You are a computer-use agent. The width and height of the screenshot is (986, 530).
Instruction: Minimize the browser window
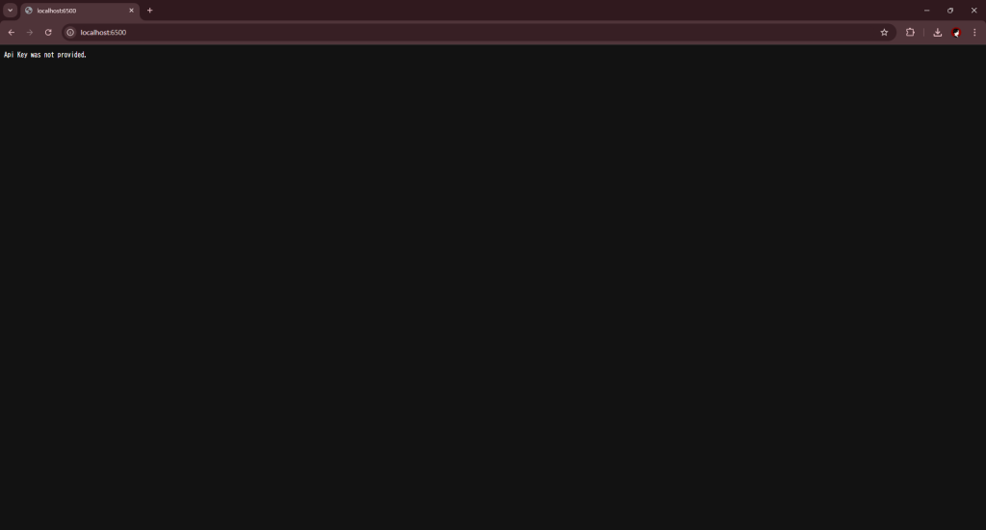[927, 10]
